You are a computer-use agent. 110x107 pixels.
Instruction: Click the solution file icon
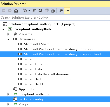(5, 24)
